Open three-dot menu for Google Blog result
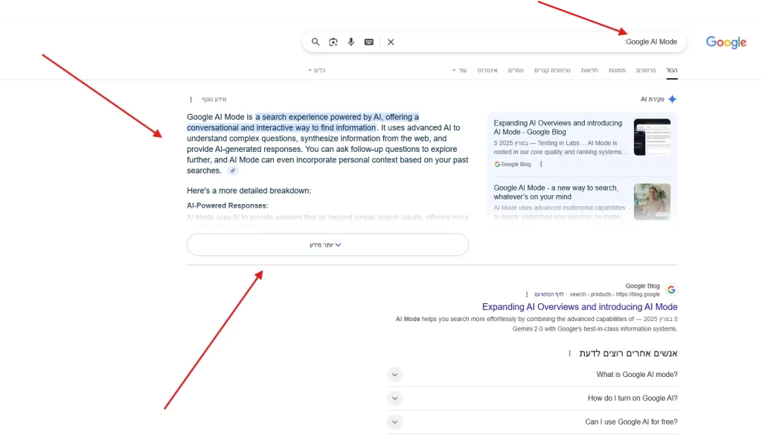The width and height of the screenshot is (762, 435). pyautogui.click(x=527, y=294)
